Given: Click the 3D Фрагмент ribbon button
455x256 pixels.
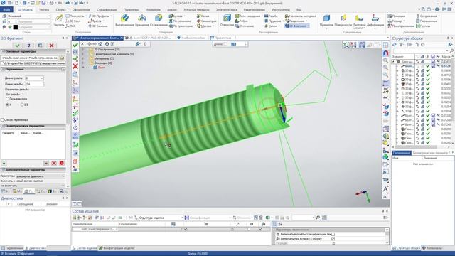Looking at the screenshot, I should (x=296, y=26).
